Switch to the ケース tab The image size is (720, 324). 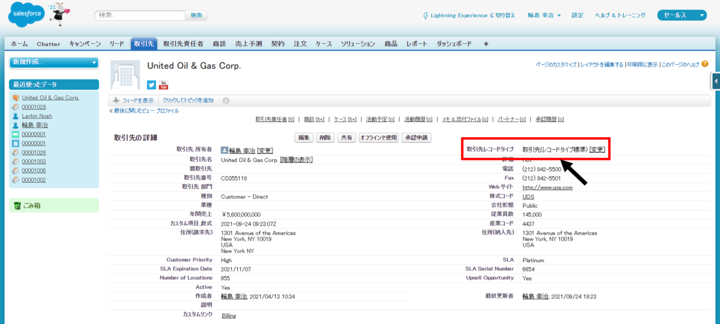point(324,44)
